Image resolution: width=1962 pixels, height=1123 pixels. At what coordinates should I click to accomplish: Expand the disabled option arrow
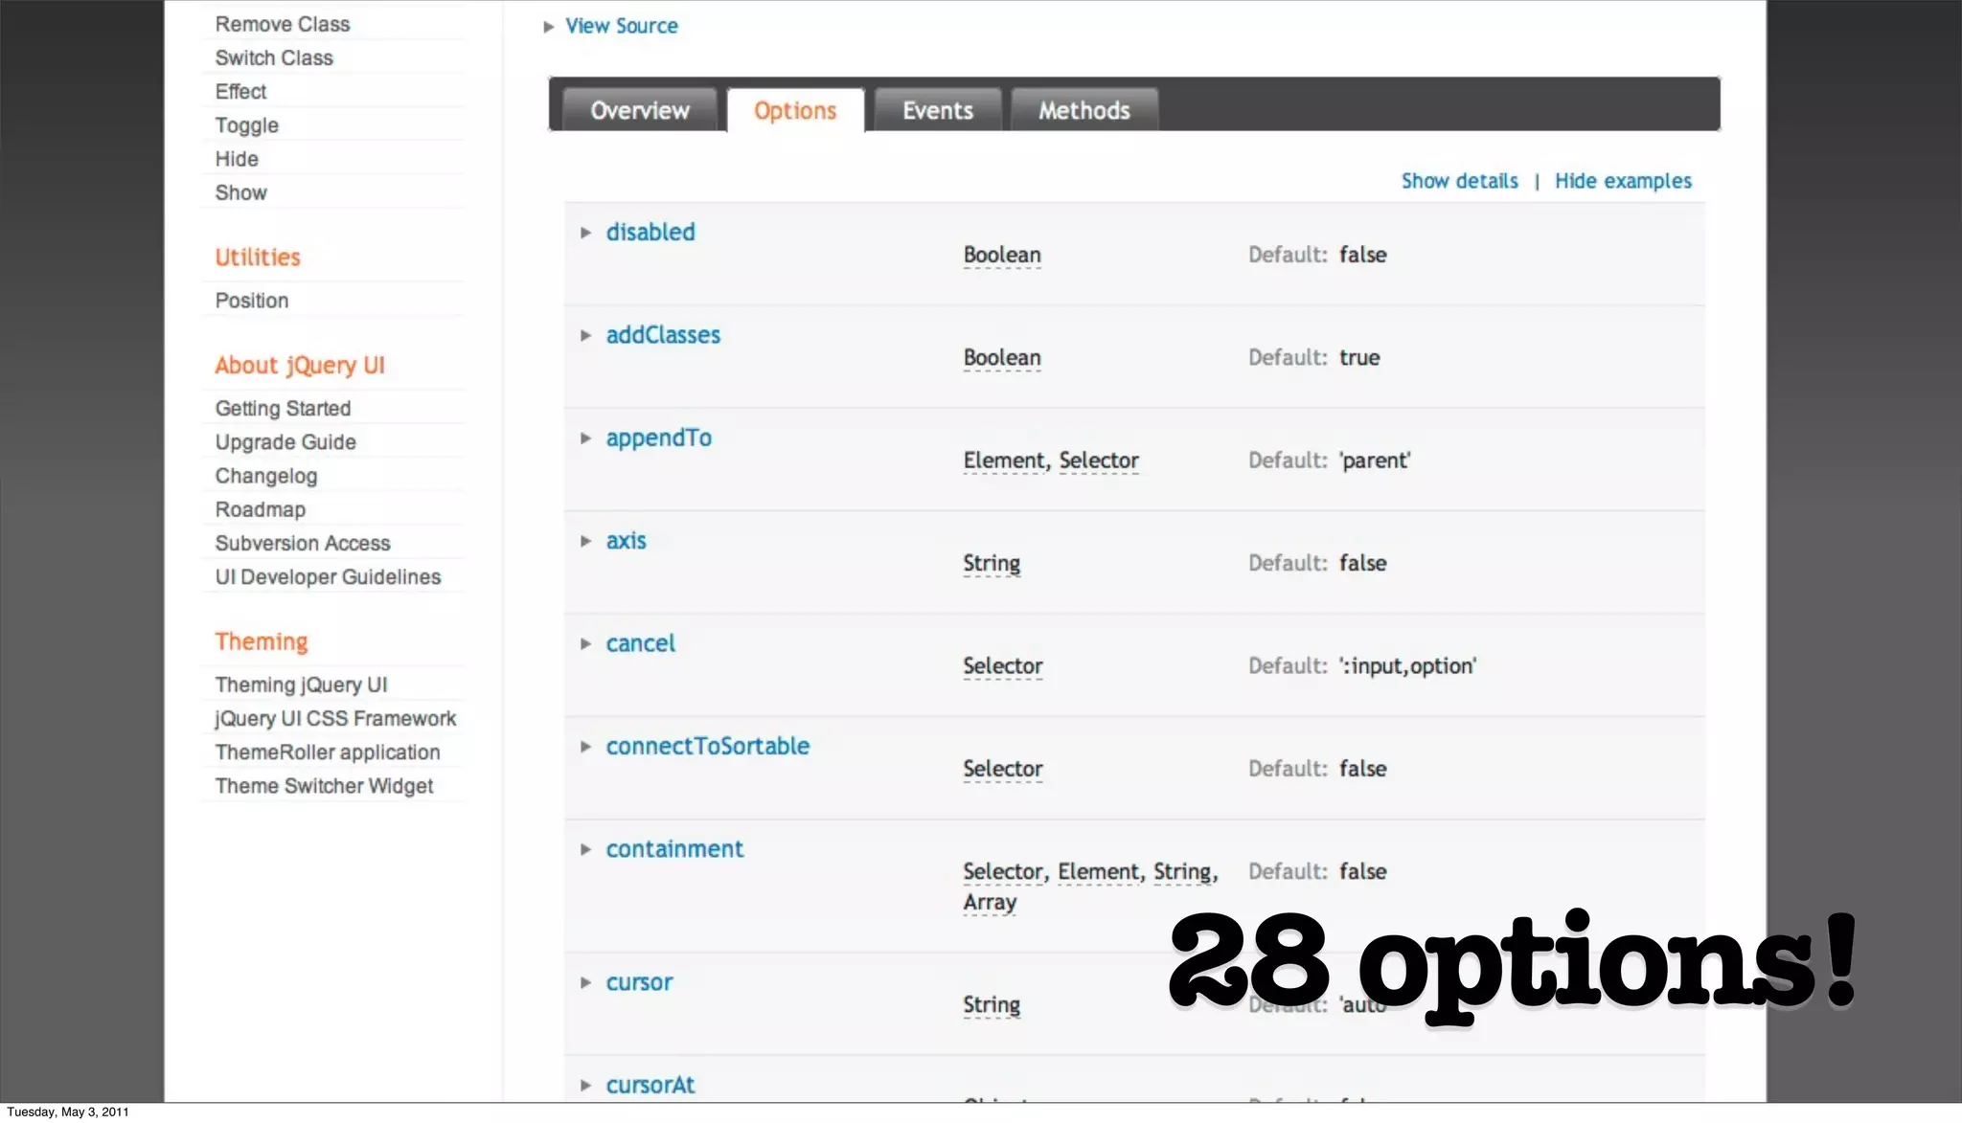click(x=585, y=233)
